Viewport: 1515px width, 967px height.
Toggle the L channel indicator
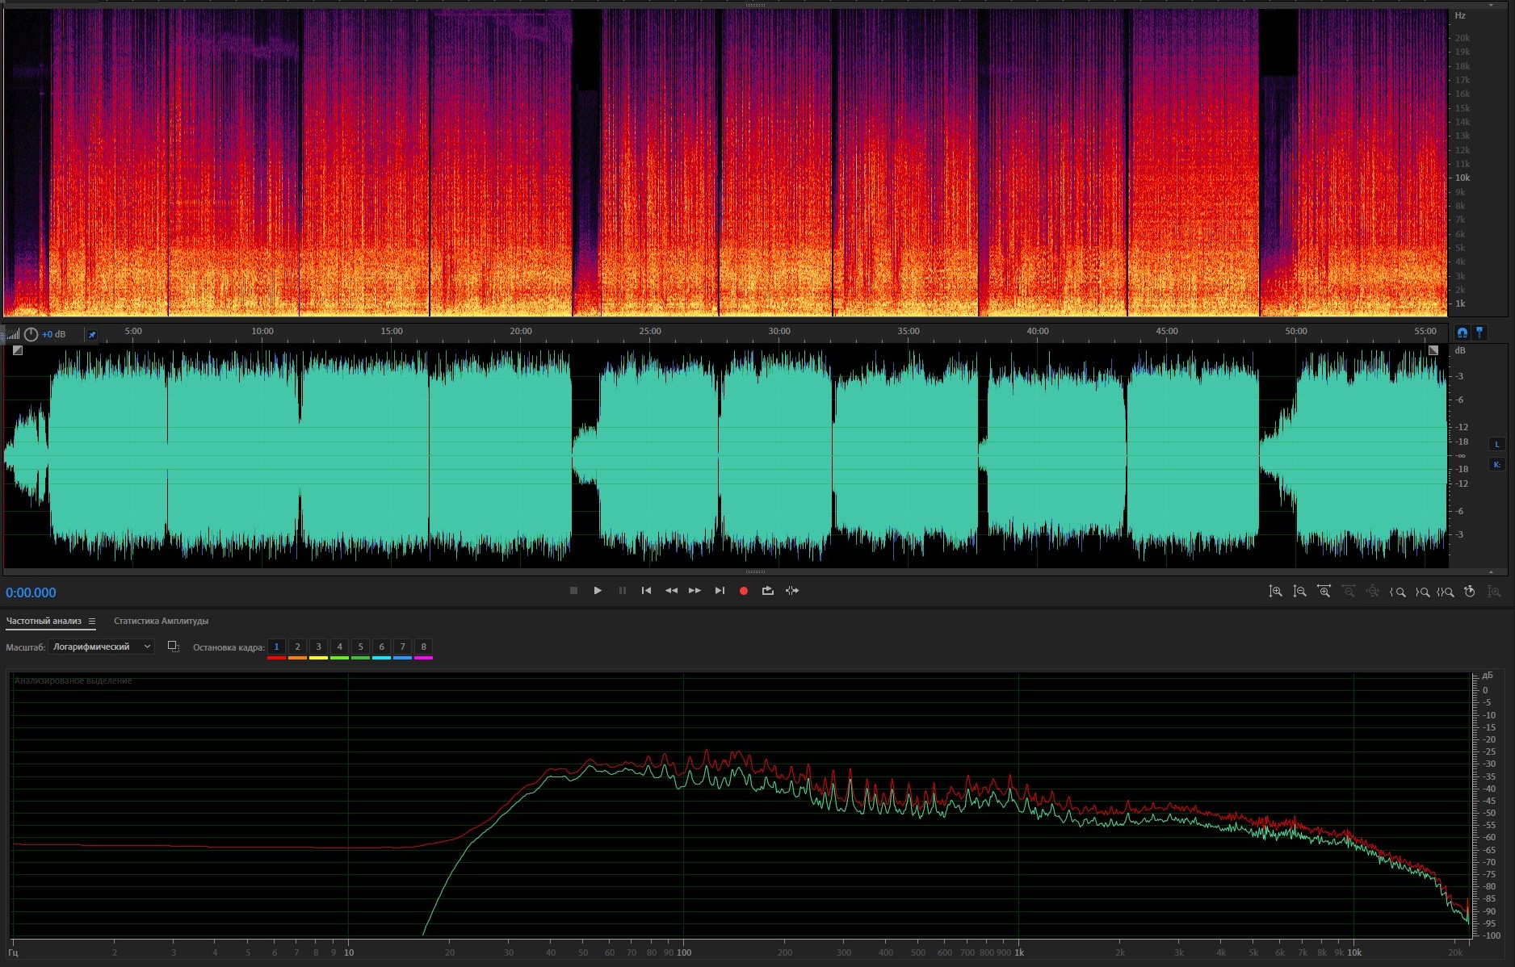pyautogui.click(x=1496, y=444)
